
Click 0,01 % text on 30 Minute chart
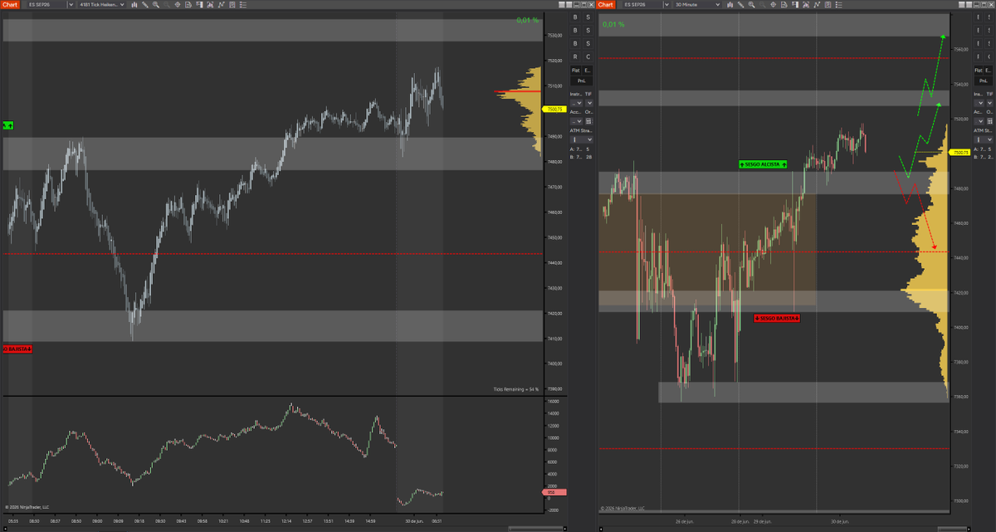click(x=613, y=24)
